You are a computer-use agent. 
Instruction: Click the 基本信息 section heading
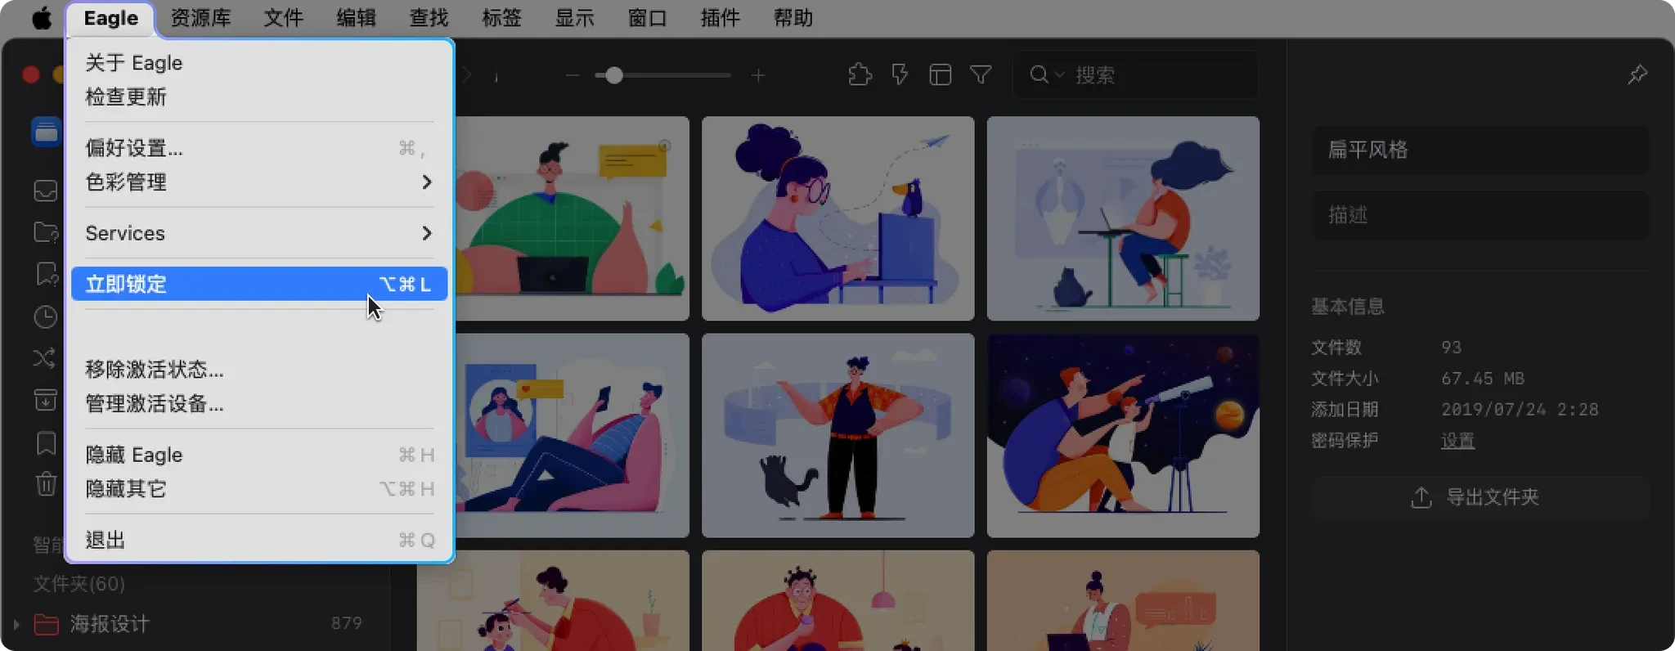tap(1348, 307)
